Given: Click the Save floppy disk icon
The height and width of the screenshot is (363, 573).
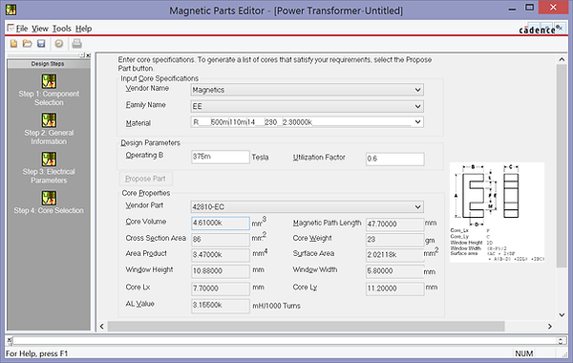Looking at the screenshot, I should (x=41, y=44).
